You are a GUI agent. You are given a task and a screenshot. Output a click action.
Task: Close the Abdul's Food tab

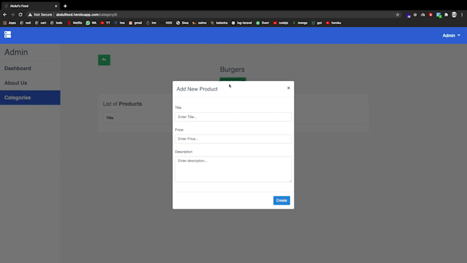click(x=56, y=6)
